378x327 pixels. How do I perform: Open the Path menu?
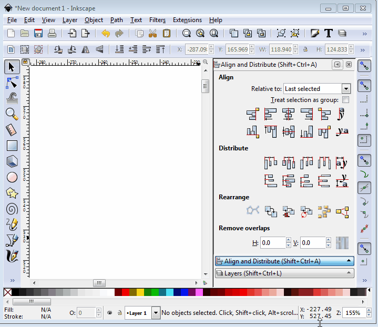click(x=117, y=20)
